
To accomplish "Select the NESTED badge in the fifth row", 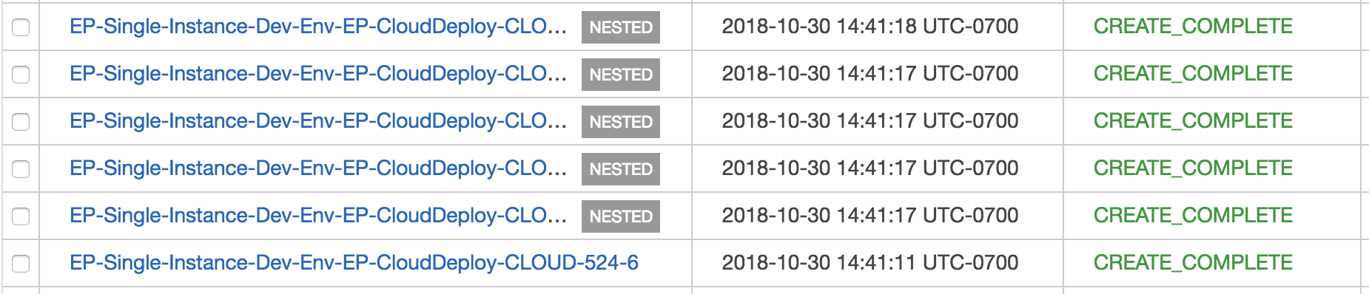I will pos(621,216).
